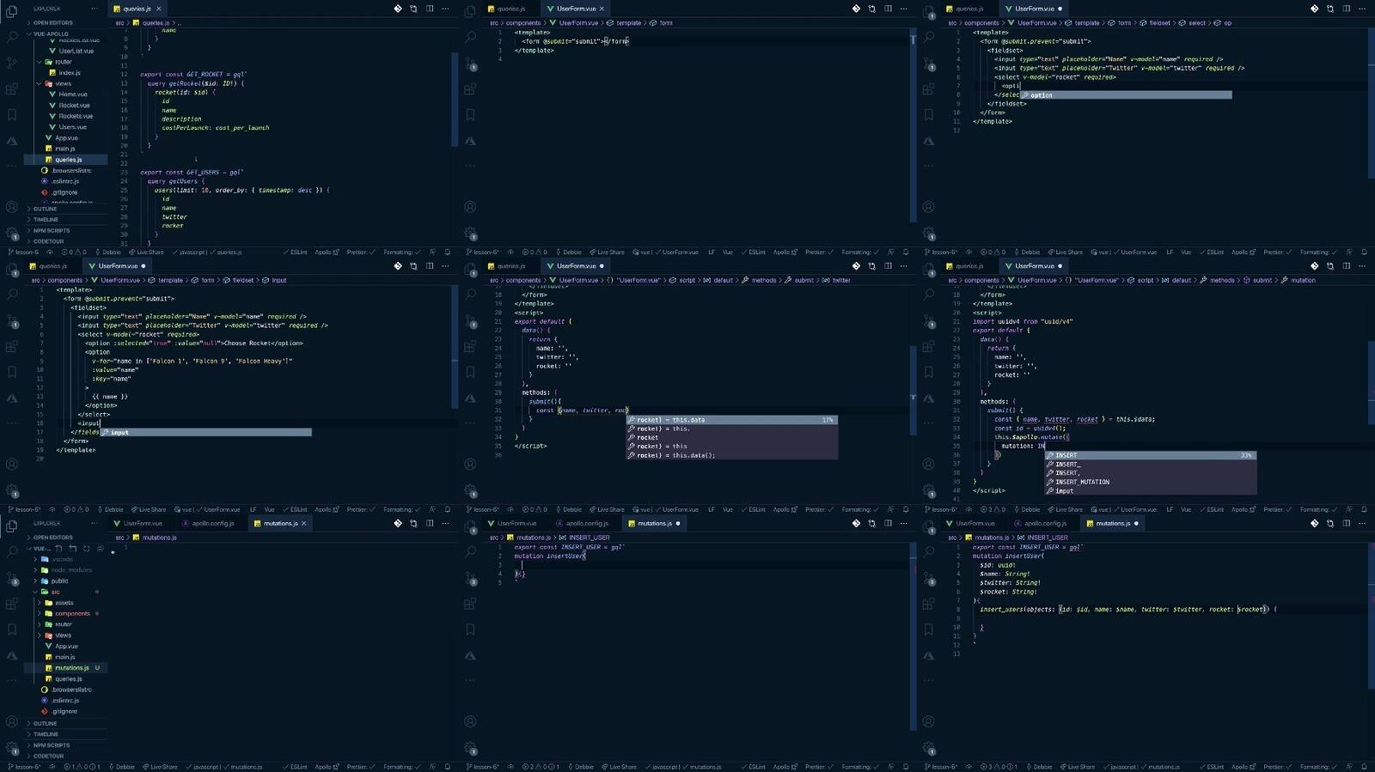Click Open Changes icon in top-right window
Image resolution: width=1375 pixels, height=772 pixels.
1330,9
